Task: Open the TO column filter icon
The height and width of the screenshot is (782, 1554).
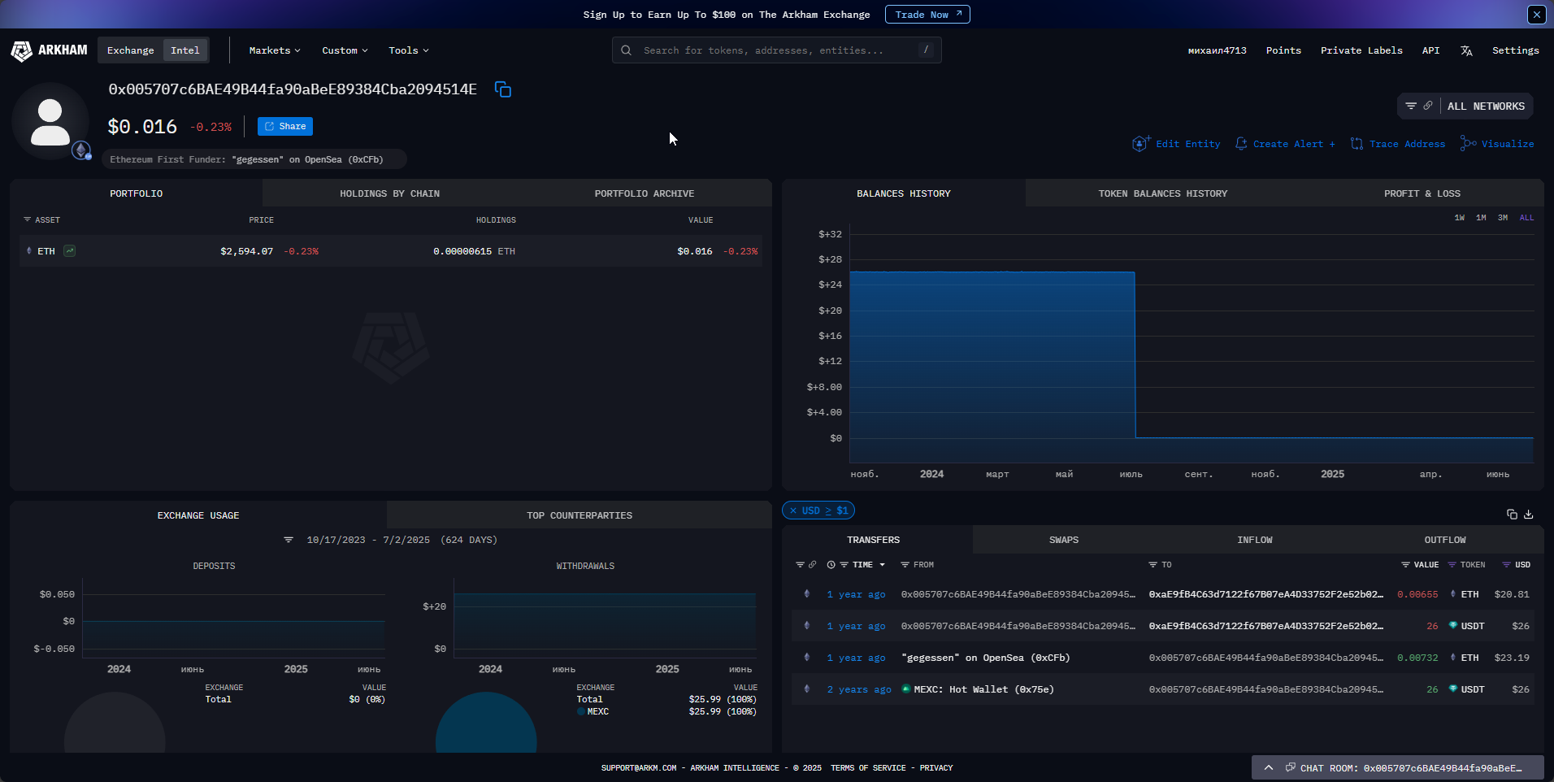Action: [1152, 565]
